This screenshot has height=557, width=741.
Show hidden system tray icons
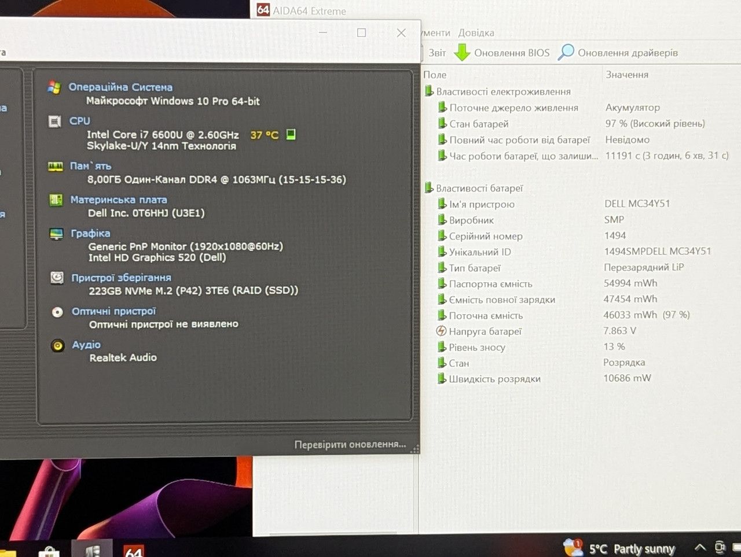pos(700,547)
